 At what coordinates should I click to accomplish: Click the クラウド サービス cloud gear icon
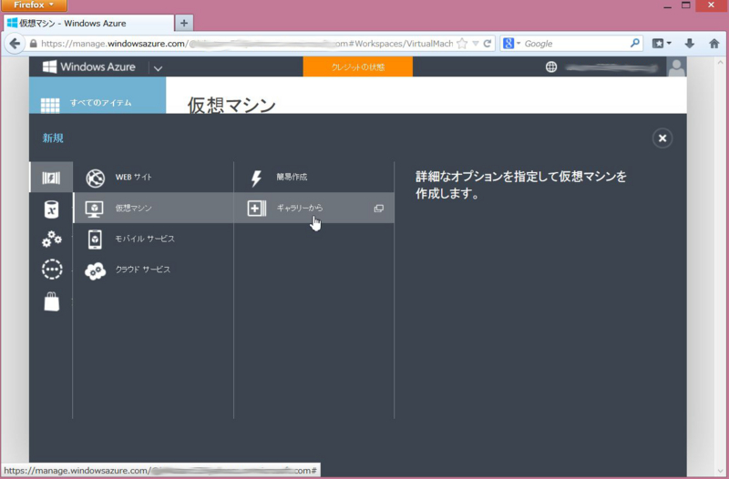96,270
